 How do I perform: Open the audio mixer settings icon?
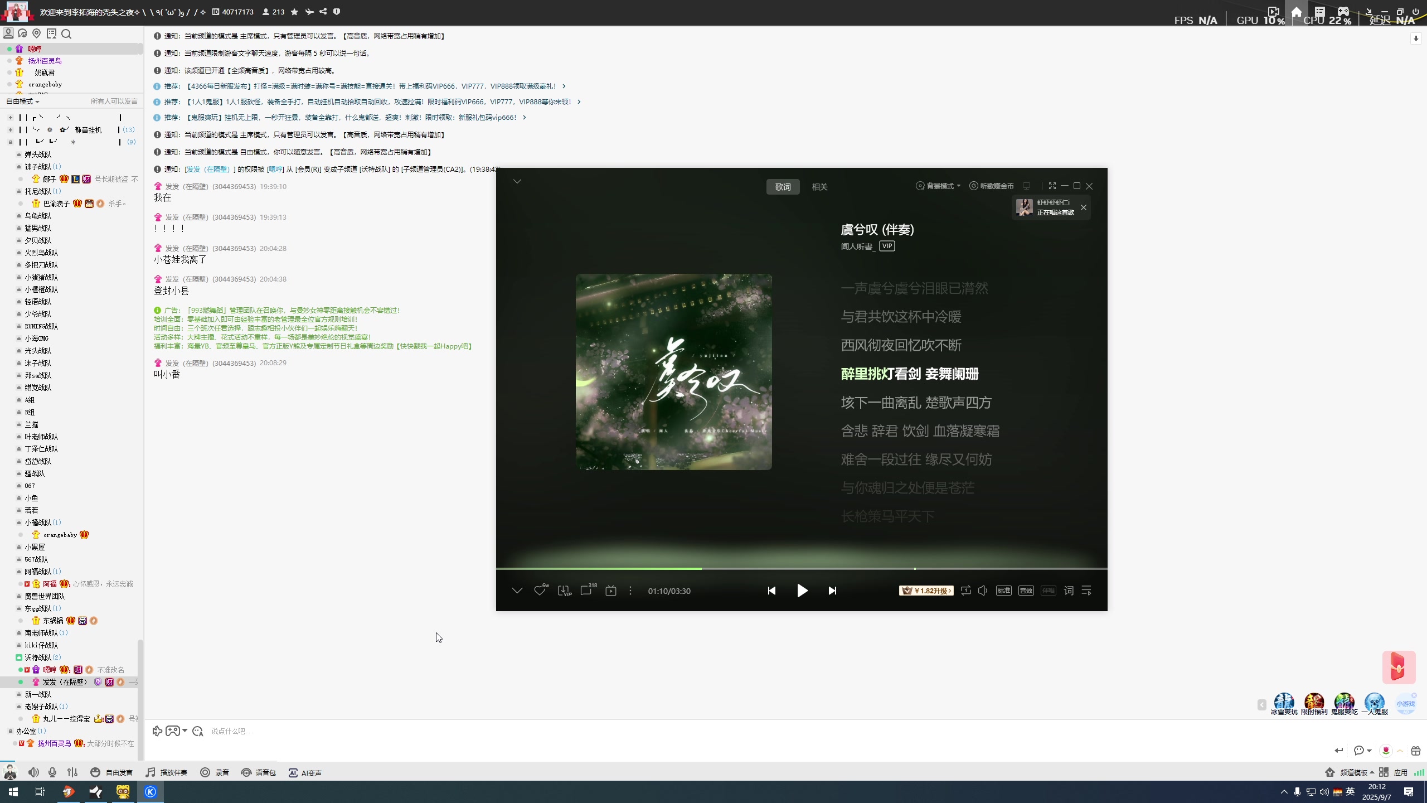[72, 772]
